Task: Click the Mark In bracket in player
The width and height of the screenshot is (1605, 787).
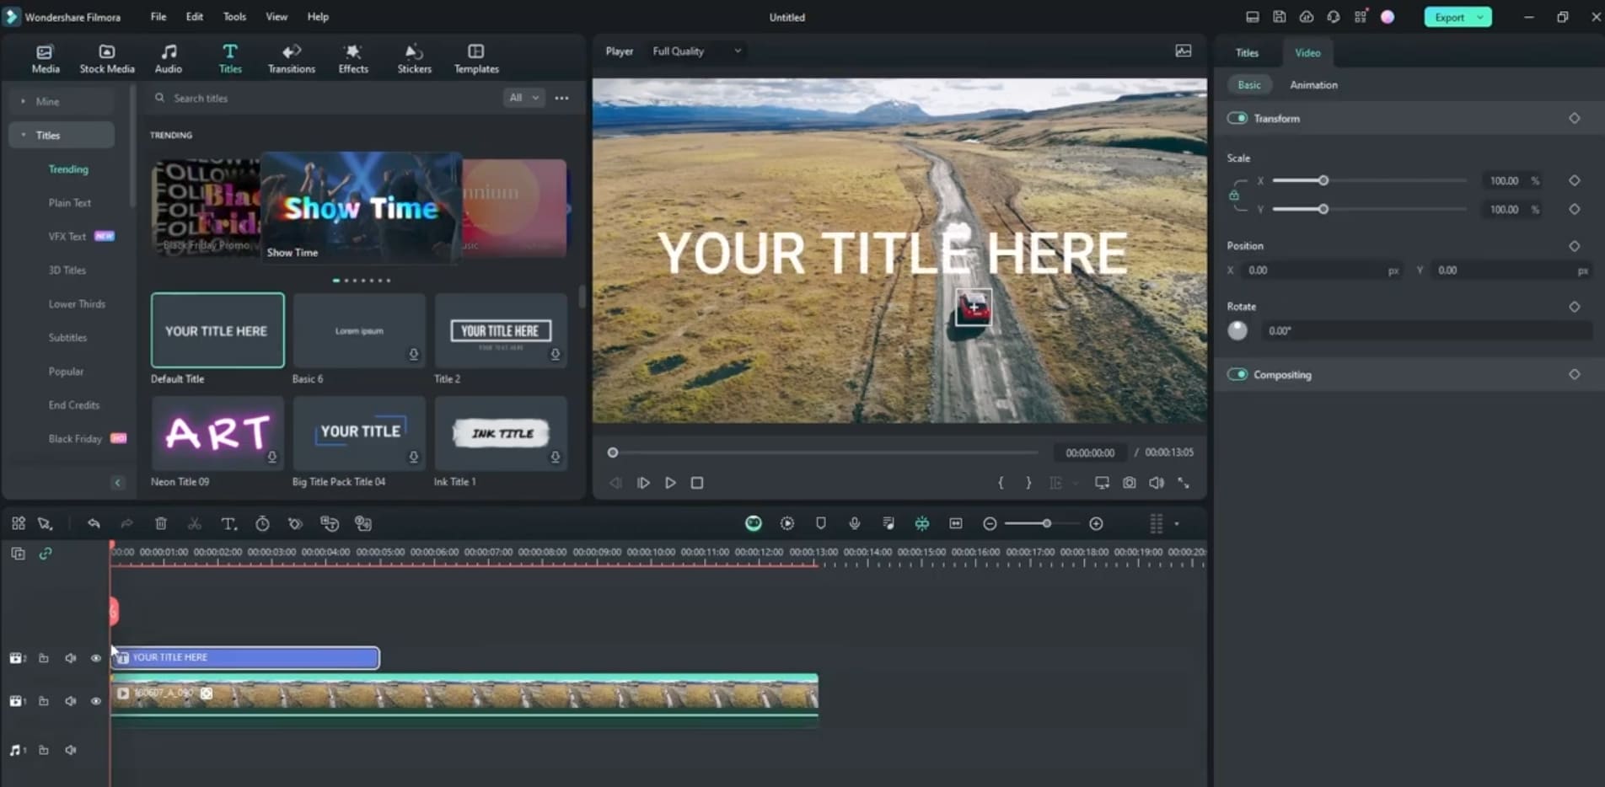Action: (1001, 483)
